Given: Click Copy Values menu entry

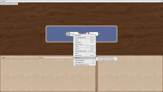Looking at the screenshot, I should [85, 44].
